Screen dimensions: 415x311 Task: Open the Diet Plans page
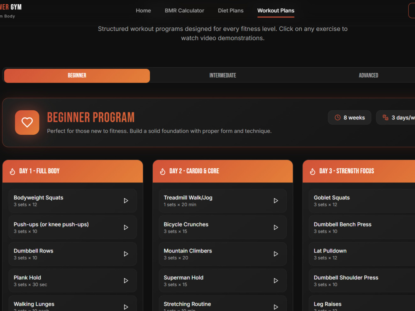pos(230,11)
